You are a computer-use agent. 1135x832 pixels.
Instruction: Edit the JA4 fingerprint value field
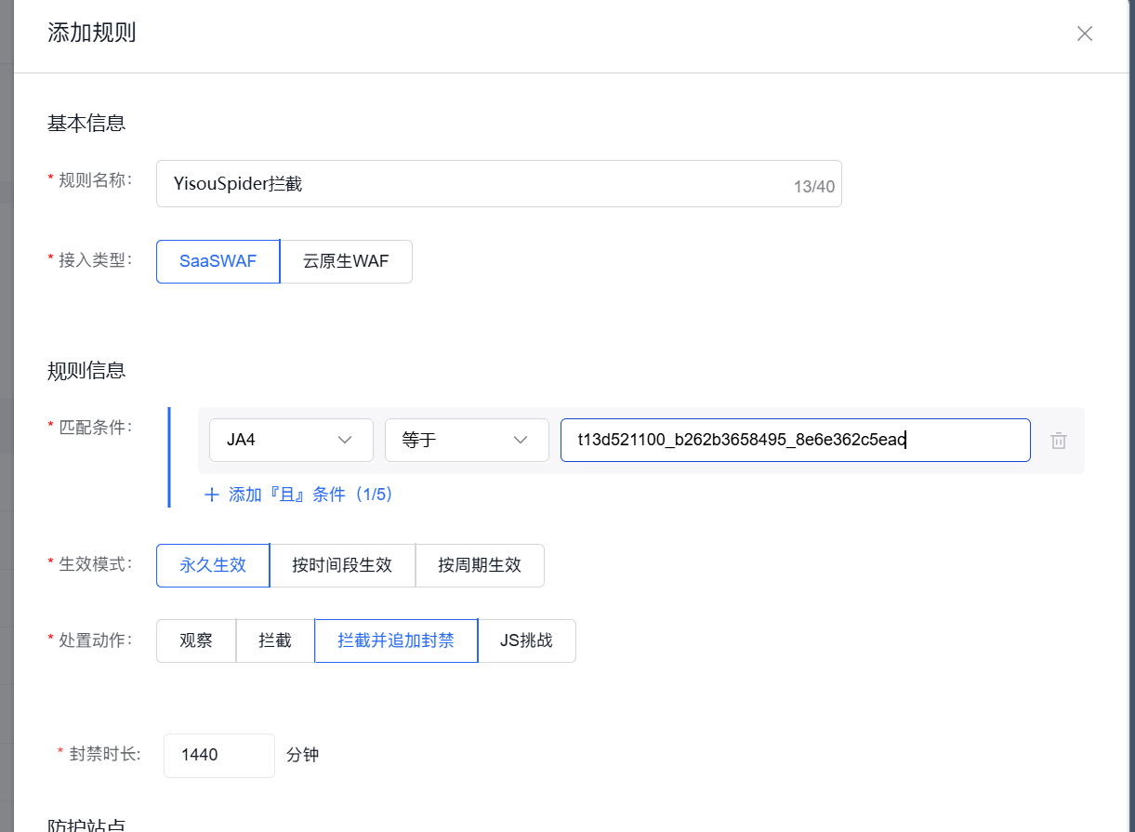point(795,440)
